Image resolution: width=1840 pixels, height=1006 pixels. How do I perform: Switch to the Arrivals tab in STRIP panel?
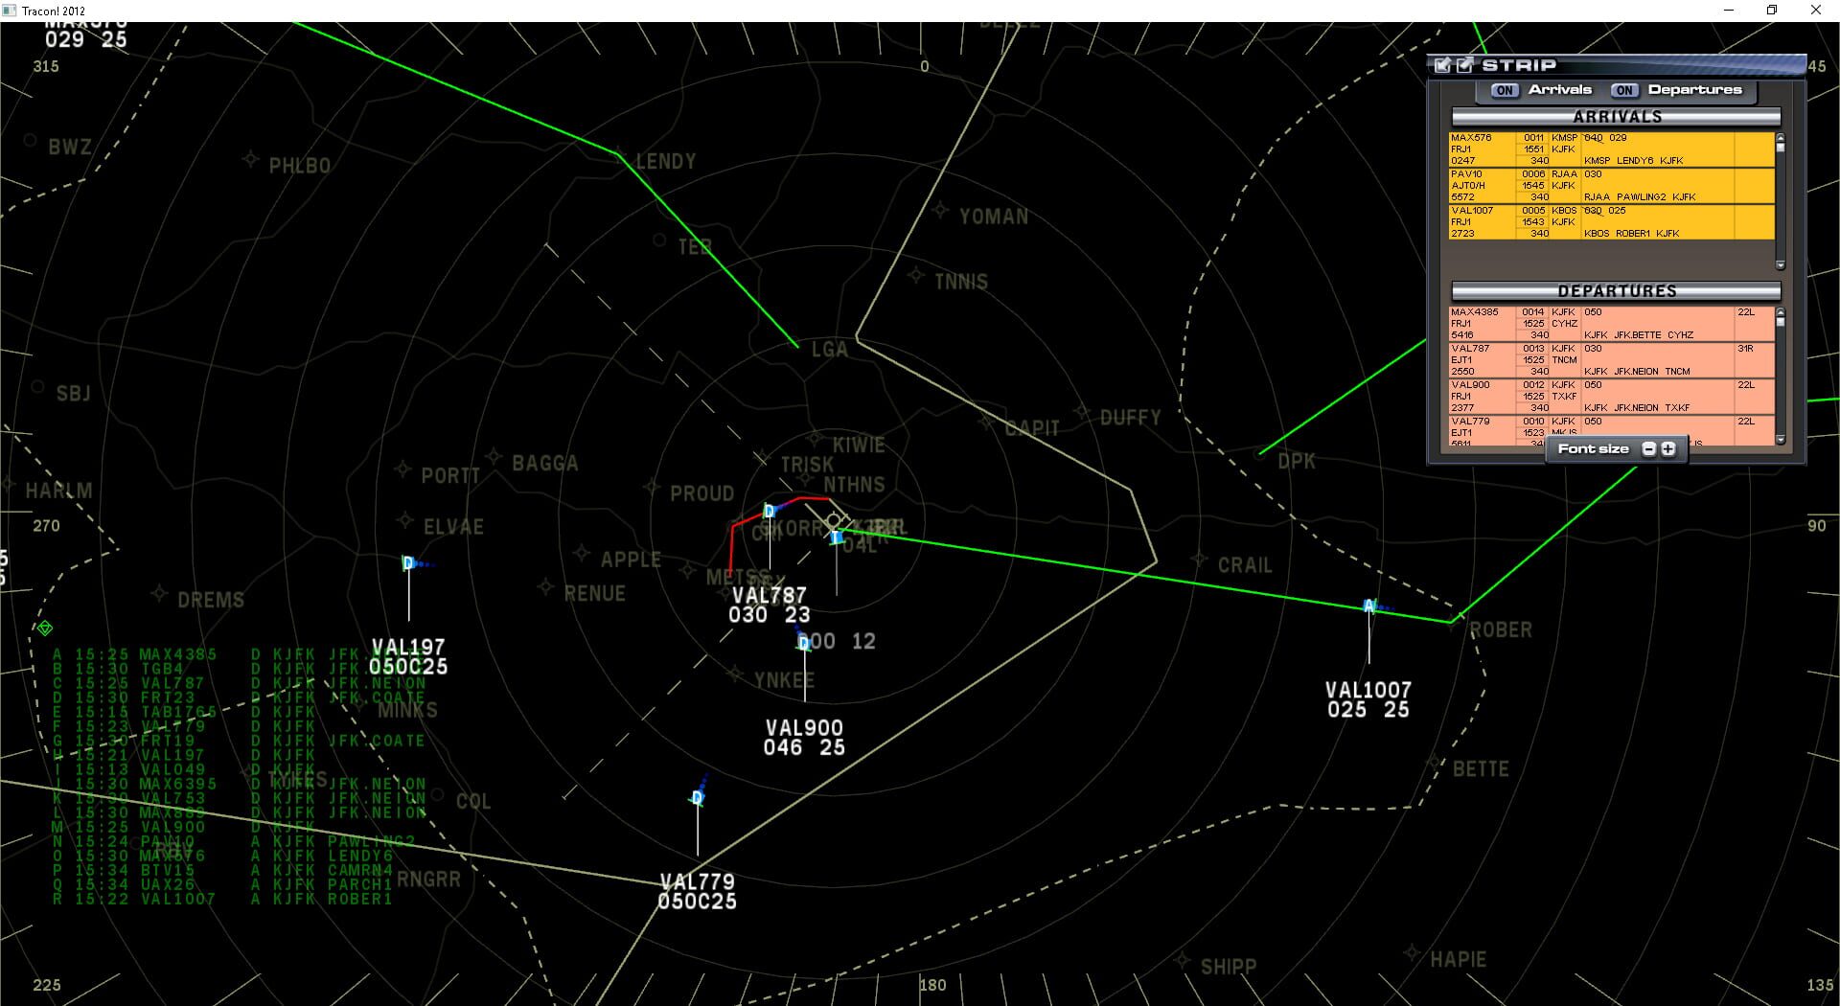[1559, 90]
